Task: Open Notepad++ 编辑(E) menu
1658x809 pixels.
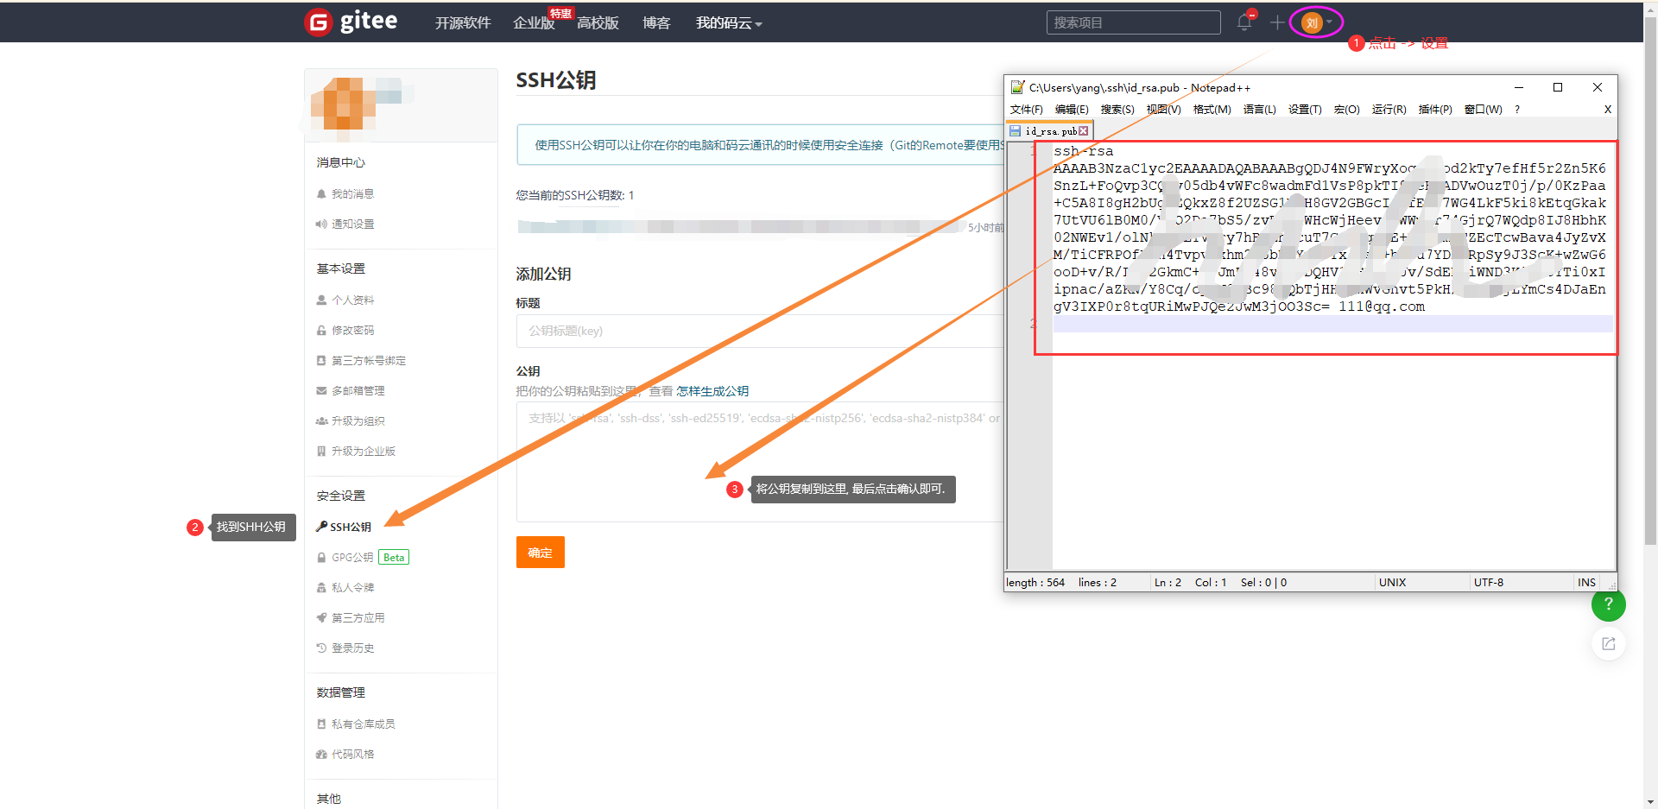Action: [1072, 110]
